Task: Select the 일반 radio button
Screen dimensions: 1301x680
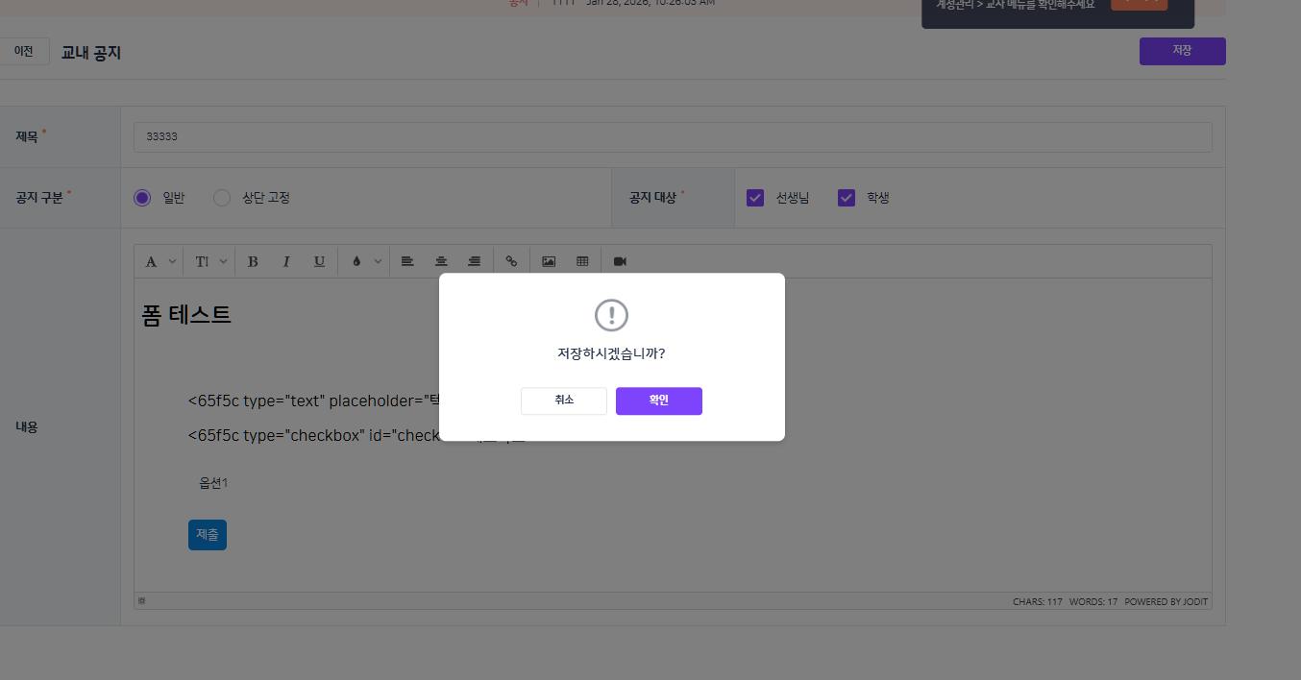Action: 142,198
